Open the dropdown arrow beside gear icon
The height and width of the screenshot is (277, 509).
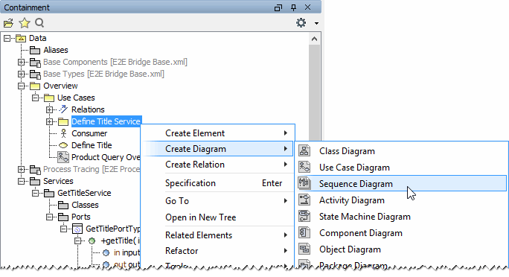coord(316,23)
